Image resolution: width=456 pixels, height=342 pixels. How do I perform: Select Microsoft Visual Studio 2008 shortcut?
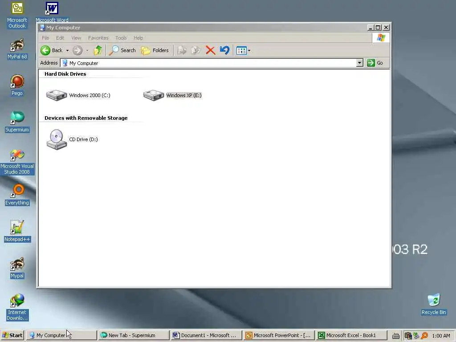click(17, 162)
